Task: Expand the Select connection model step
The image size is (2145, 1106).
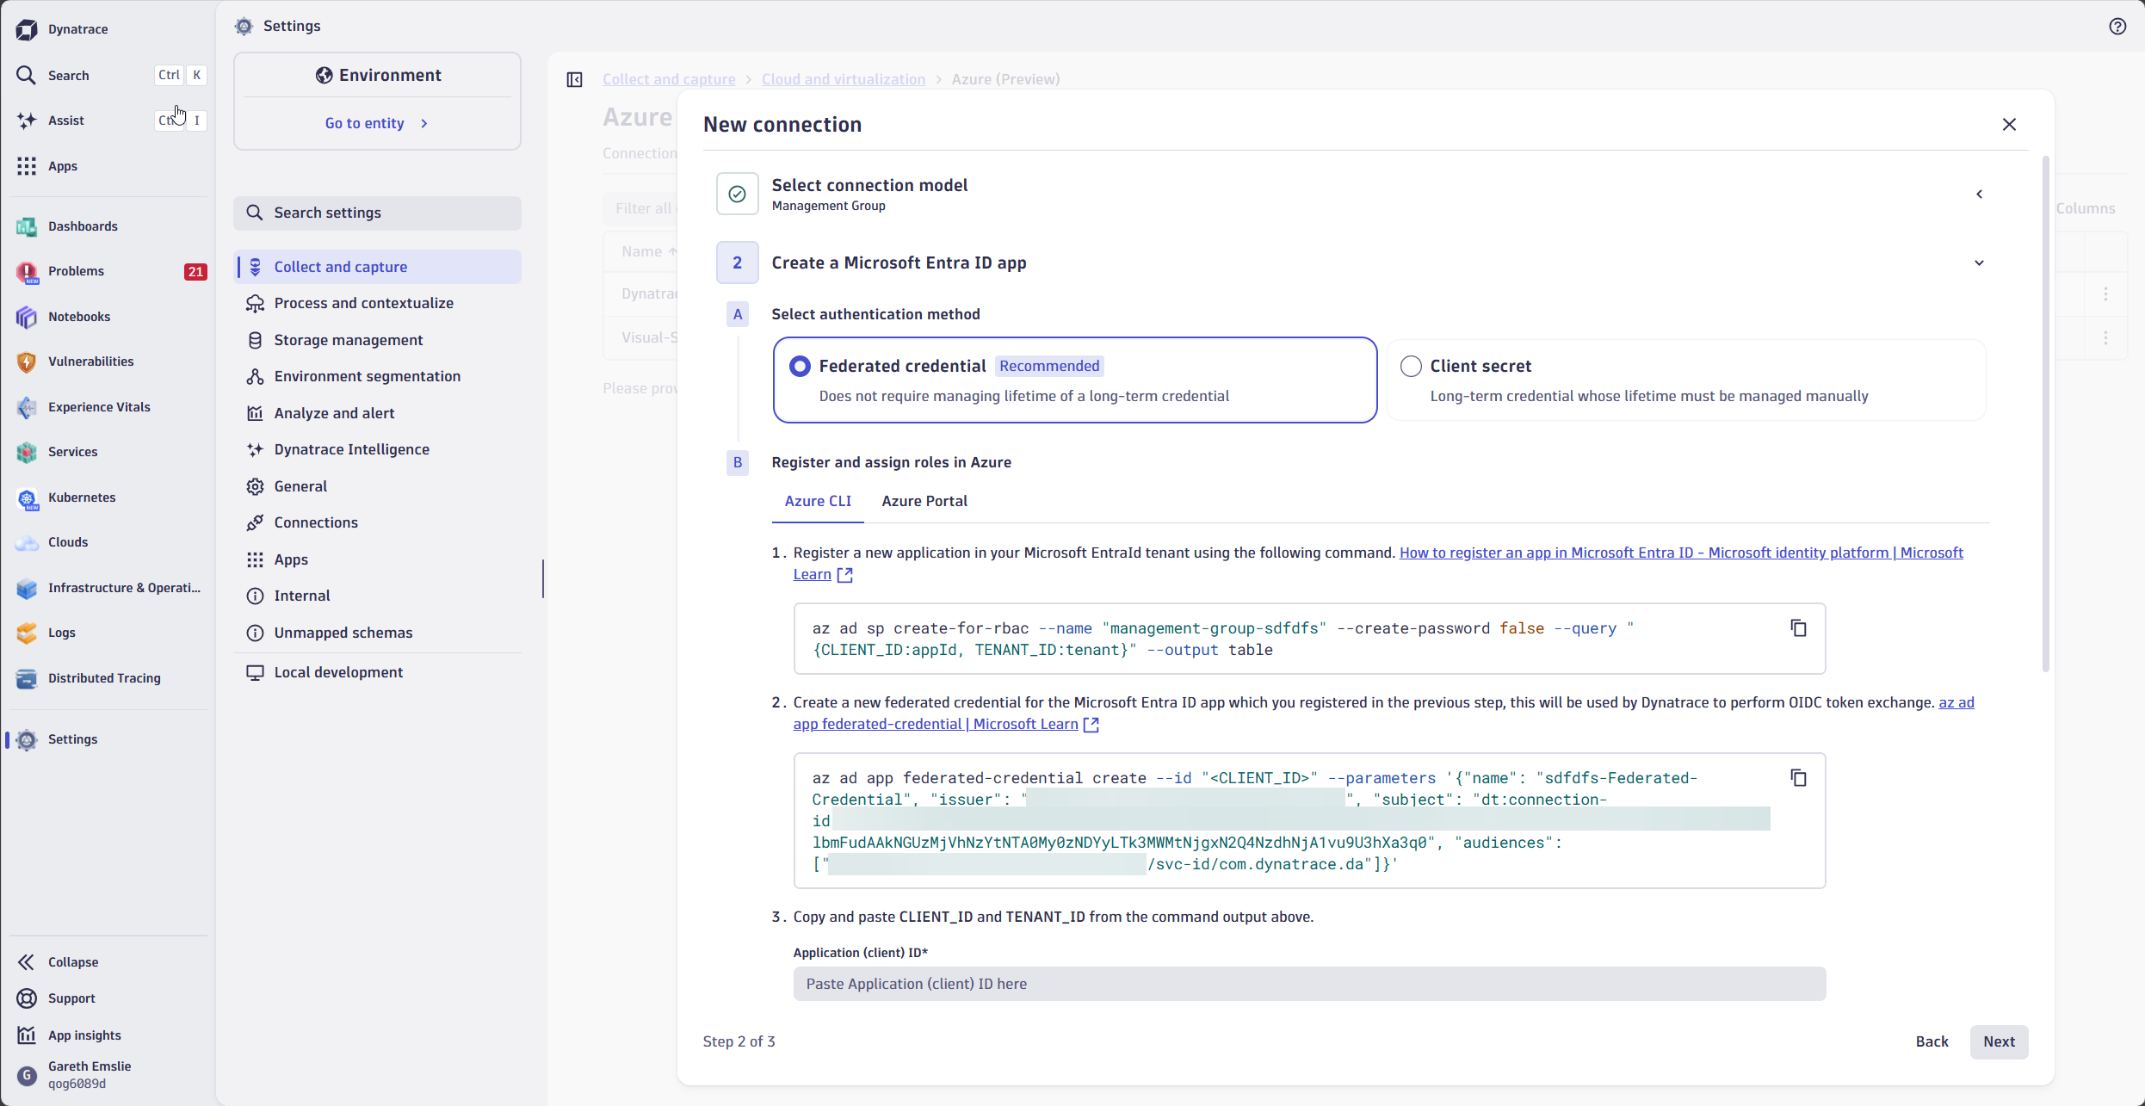Action: coord(1979,195)
